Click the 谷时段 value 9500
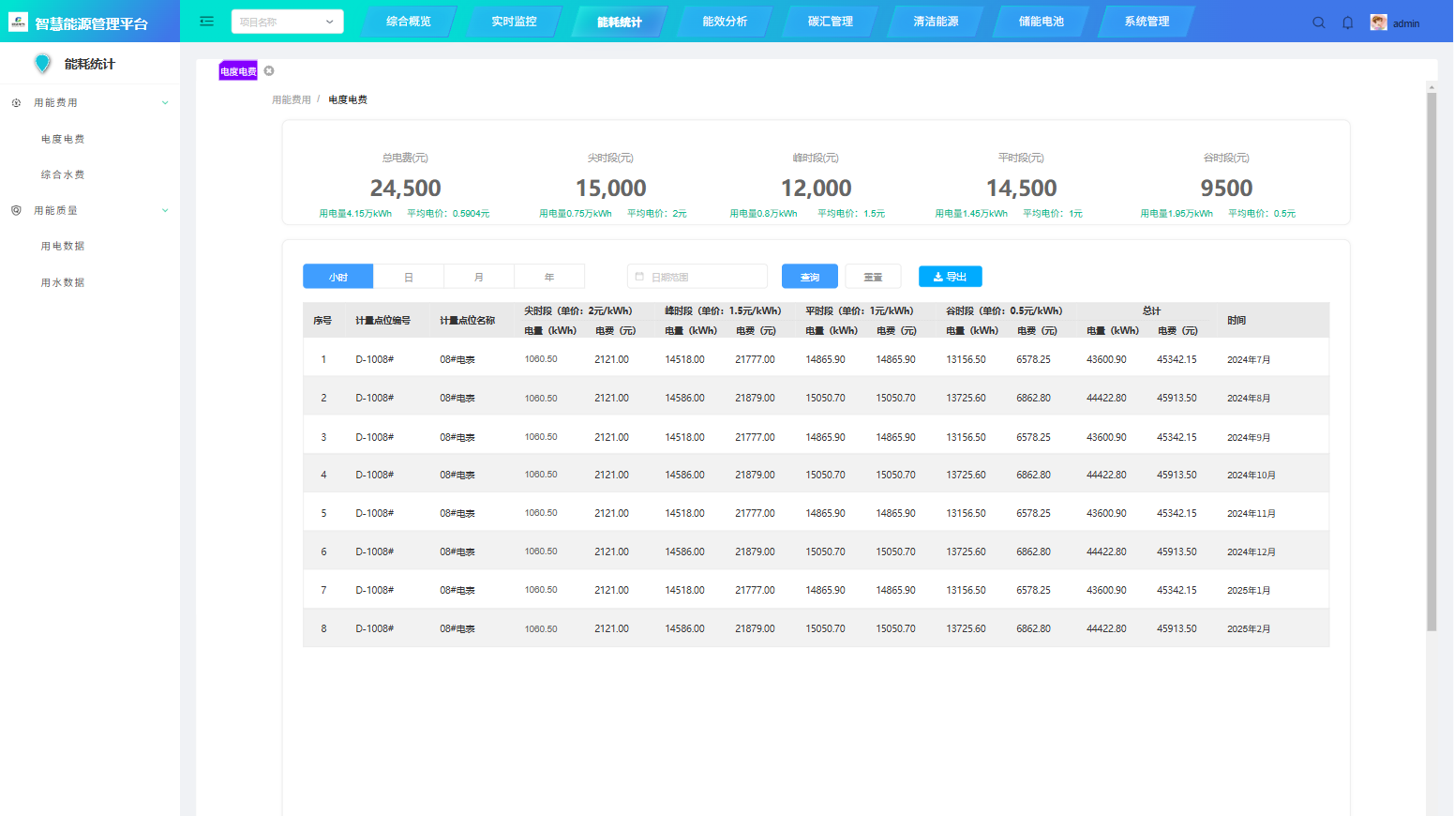1454x816 pixels. click(x=1226, y=189)
